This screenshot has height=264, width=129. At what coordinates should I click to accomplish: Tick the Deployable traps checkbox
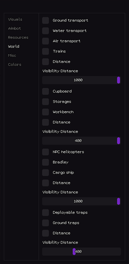tap(45, 212)
